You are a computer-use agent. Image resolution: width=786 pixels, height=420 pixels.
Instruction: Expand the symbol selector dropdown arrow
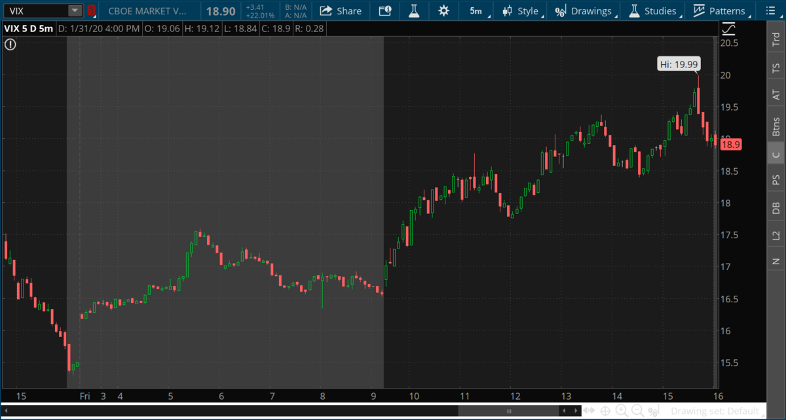click(75, 10)
